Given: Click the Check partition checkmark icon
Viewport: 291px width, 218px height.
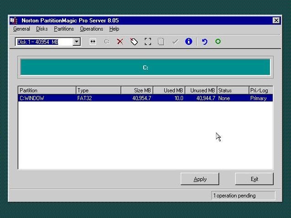Looking at the screenshot, I should 175,42.
